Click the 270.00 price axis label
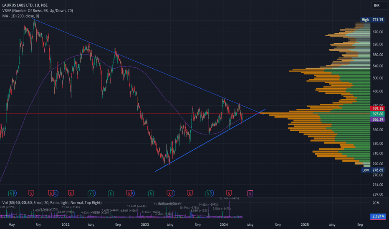Screen dimensions: 389x229 (x=378, y=175)
